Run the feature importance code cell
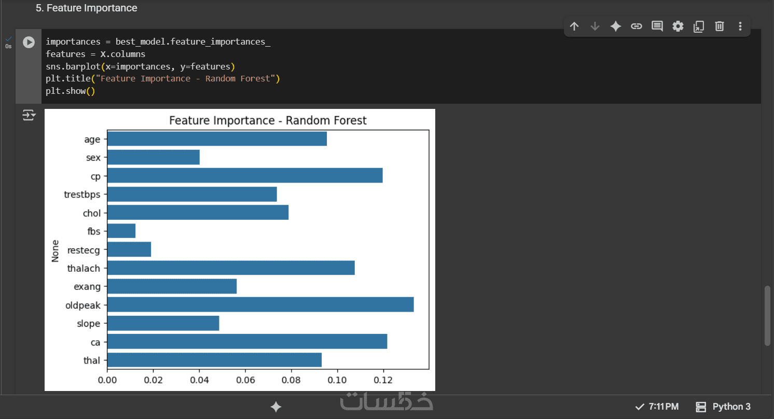The image size is (774, 419). pos(29,42)
